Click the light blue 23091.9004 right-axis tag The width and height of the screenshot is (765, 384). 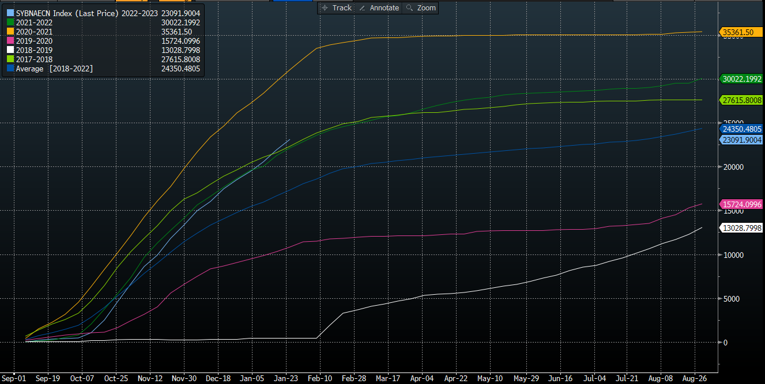tap(741, 140)
